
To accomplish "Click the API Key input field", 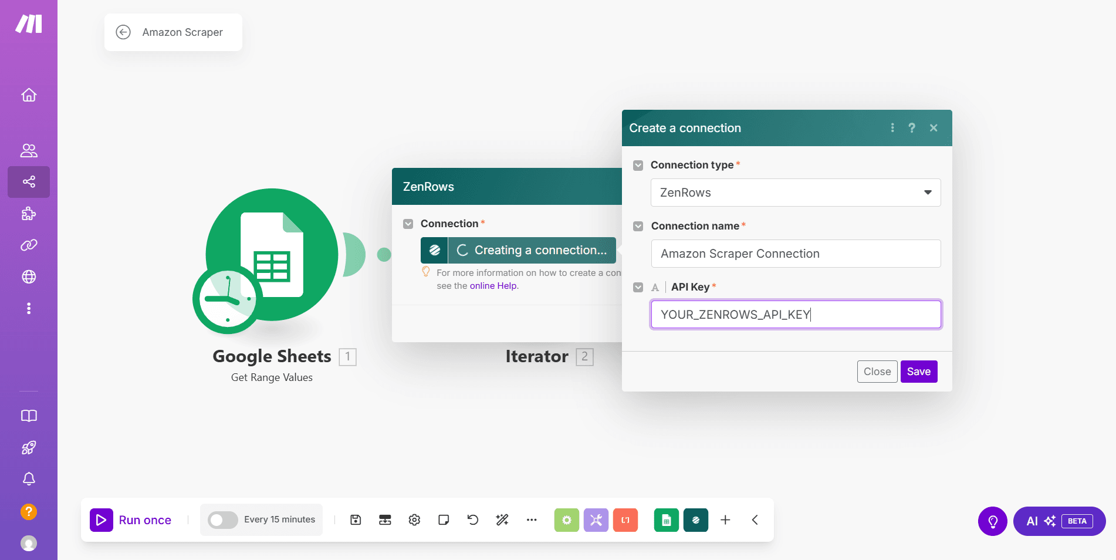I will (796, 315).
